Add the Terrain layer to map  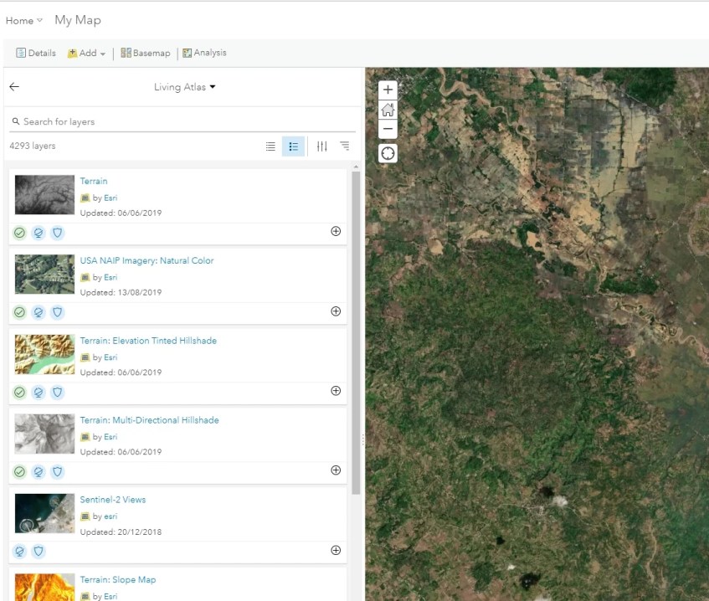(336, 231)
